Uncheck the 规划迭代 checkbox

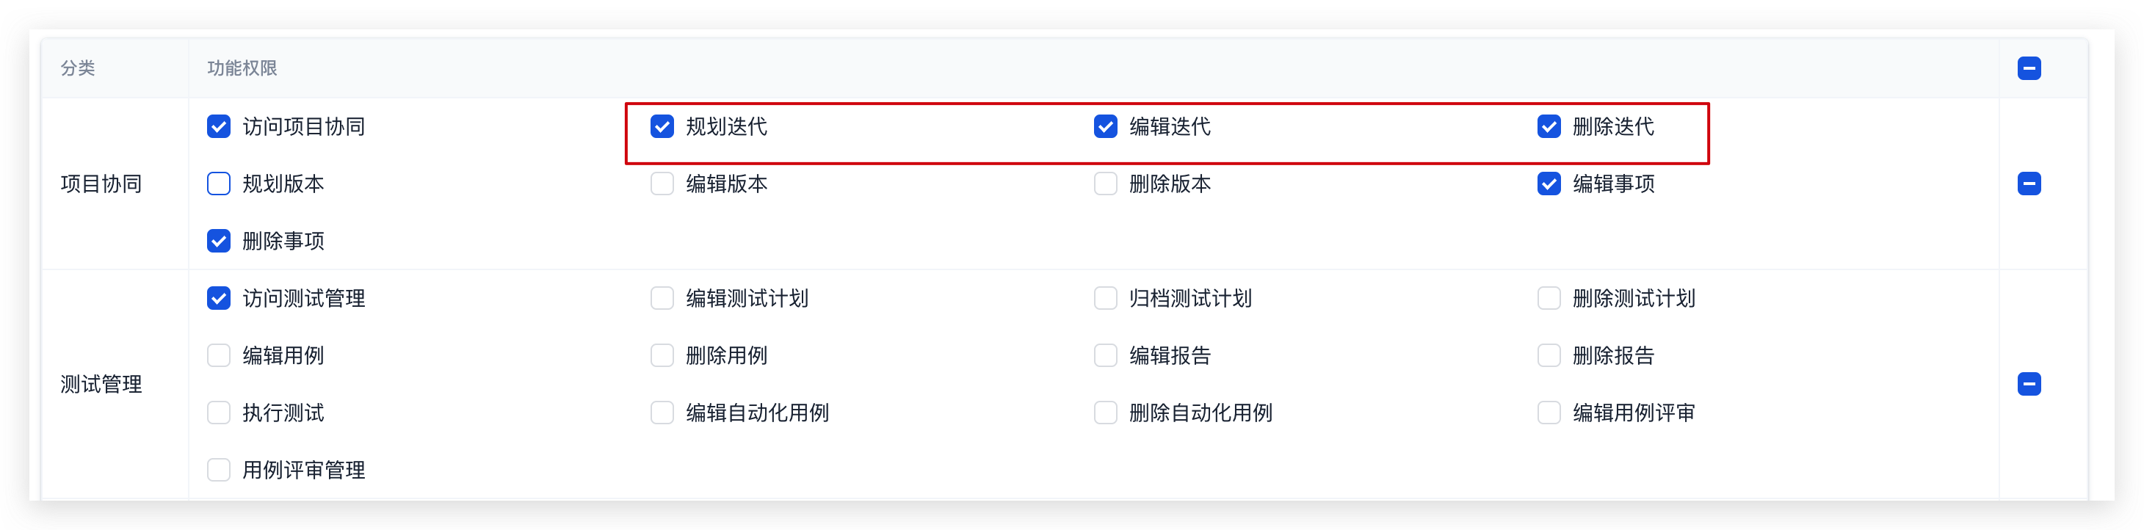point(662,126)
